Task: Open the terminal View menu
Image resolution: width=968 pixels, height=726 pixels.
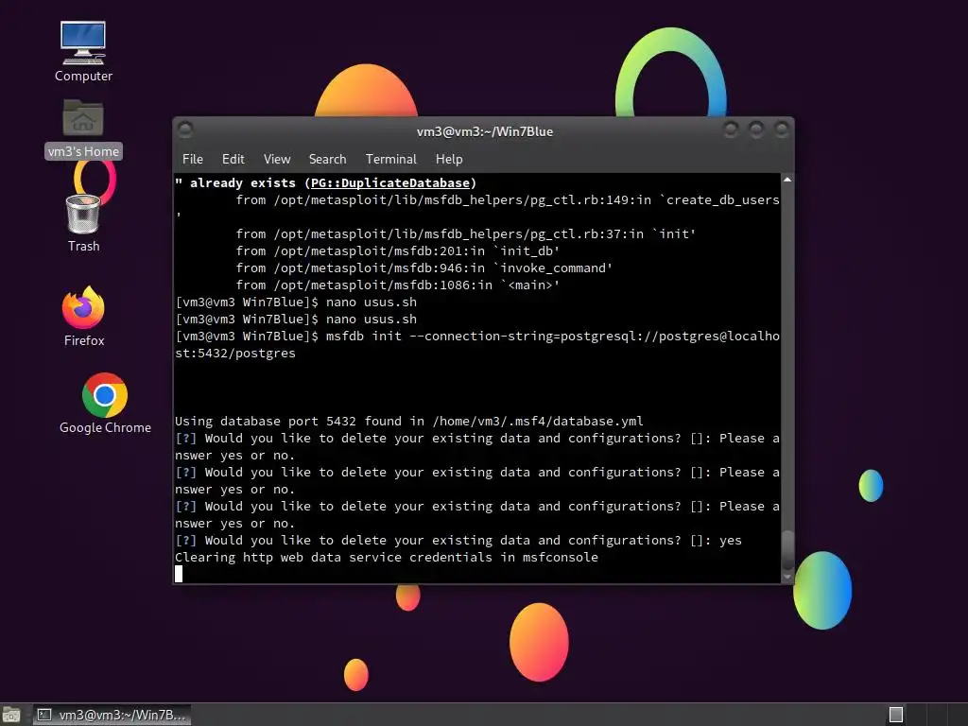Action: (277, 159)
